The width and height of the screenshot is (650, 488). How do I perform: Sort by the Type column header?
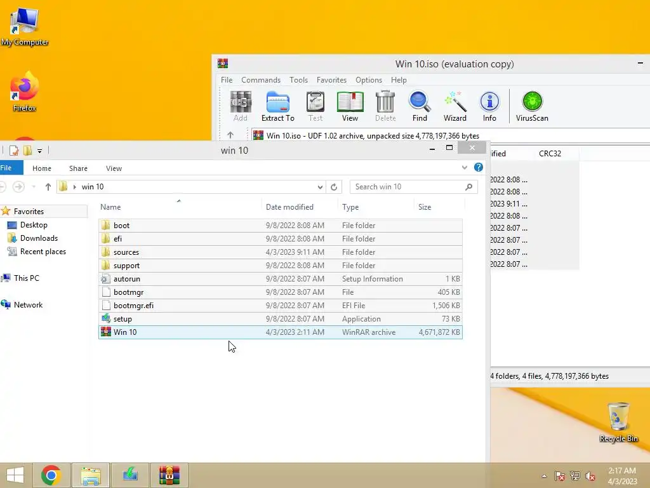376,207
